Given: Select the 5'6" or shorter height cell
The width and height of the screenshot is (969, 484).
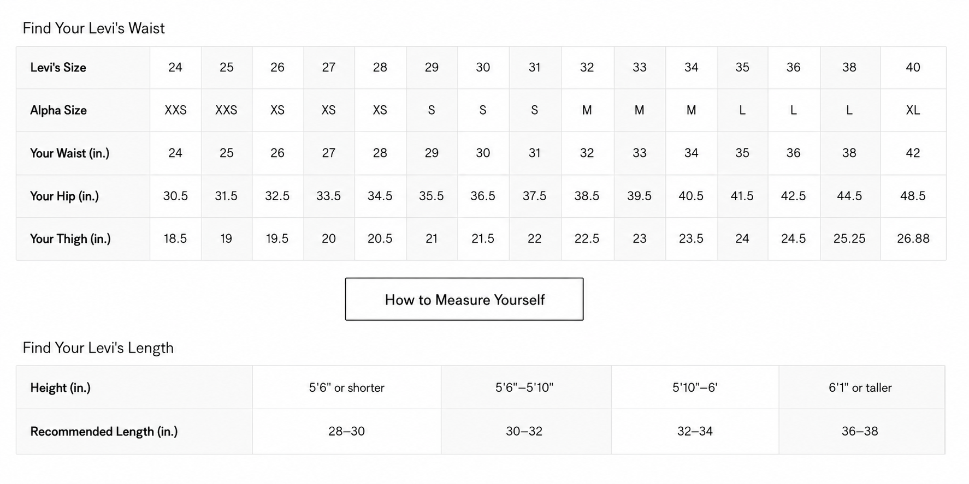Looking at the screenshot, I should click(346, 387).
